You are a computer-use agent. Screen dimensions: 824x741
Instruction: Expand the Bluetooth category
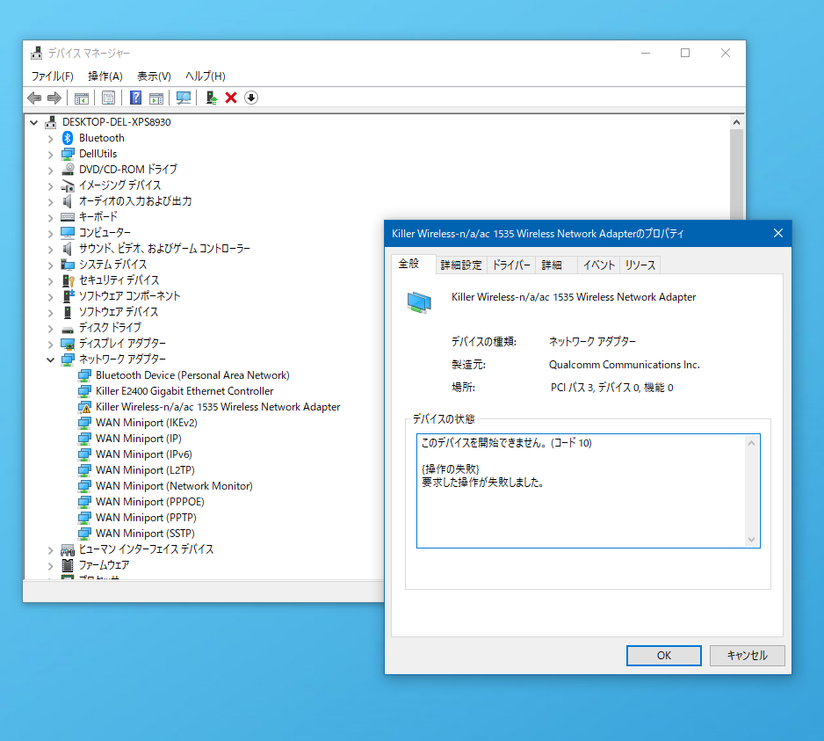click(x=50, y=139)
